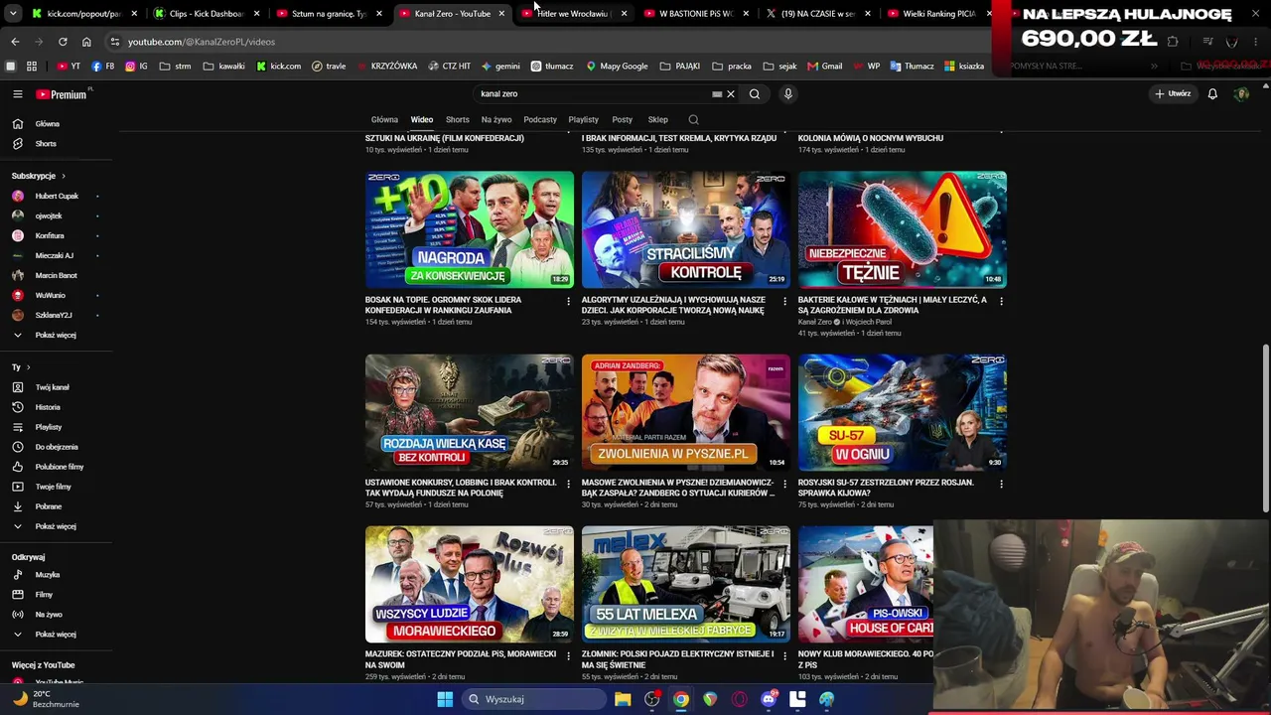Open the Gmail bookmark
Image resolution: width=1271 pixels, height=715 pixels.
825,67
